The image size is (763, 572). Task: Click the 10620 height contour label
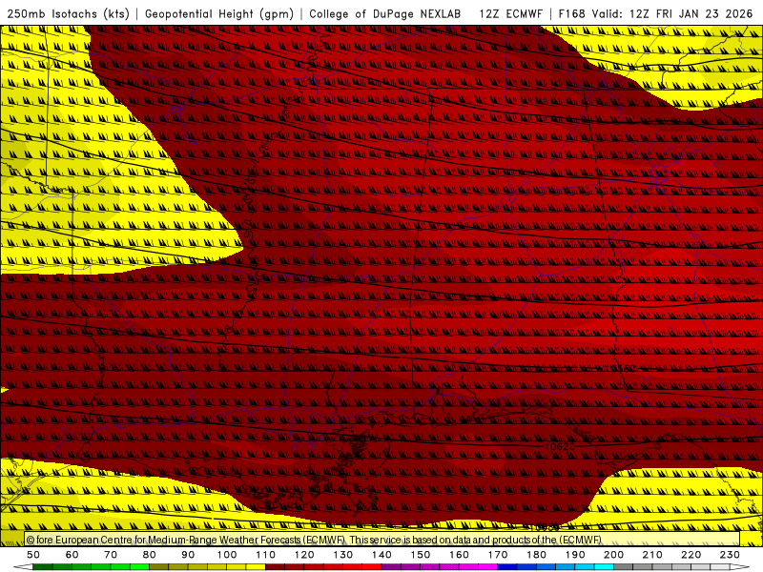560,446
